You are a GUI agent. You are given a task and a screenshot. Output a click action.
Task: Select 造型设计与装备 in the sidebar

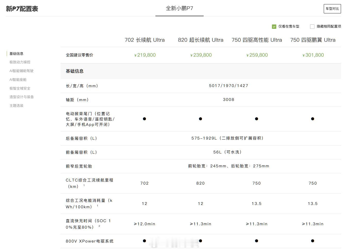coord(22,97)
